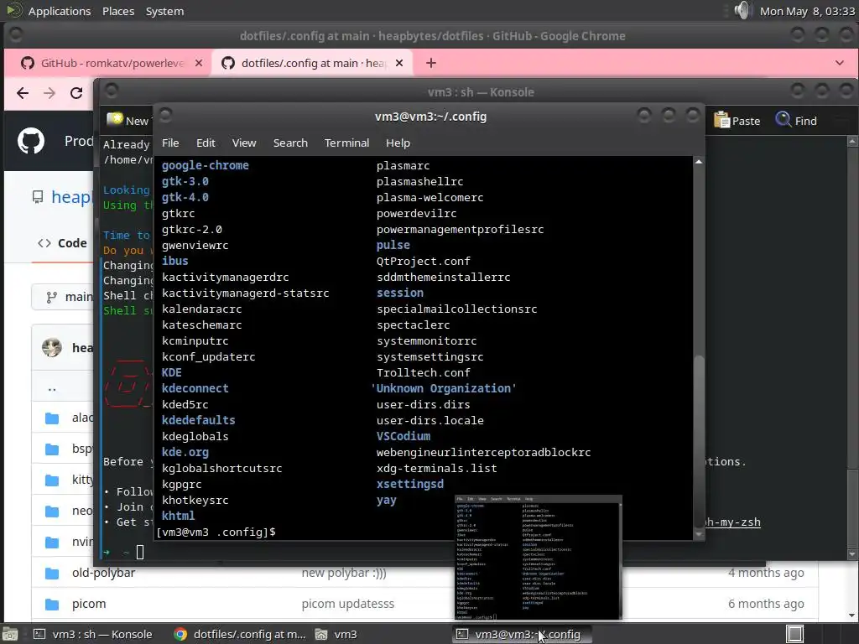This screenshot has height=644, width=859.
Task: Open View menu in vm3 terminal
Action: tap(244, 143)
